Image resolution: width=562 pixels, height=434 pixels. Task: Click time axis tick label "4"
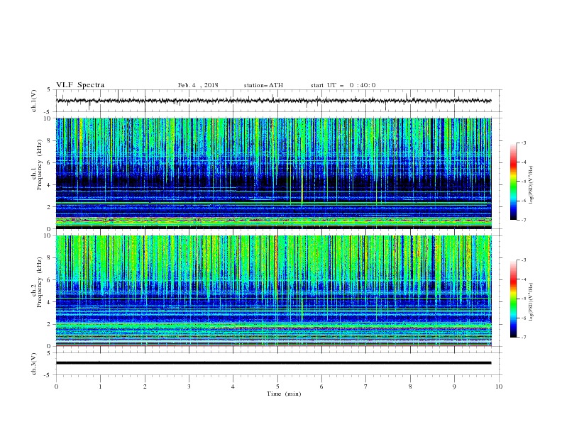(233, 386)
